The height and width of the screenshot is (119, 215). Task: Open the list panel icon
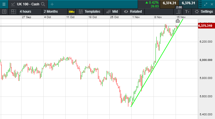[4, 12]
